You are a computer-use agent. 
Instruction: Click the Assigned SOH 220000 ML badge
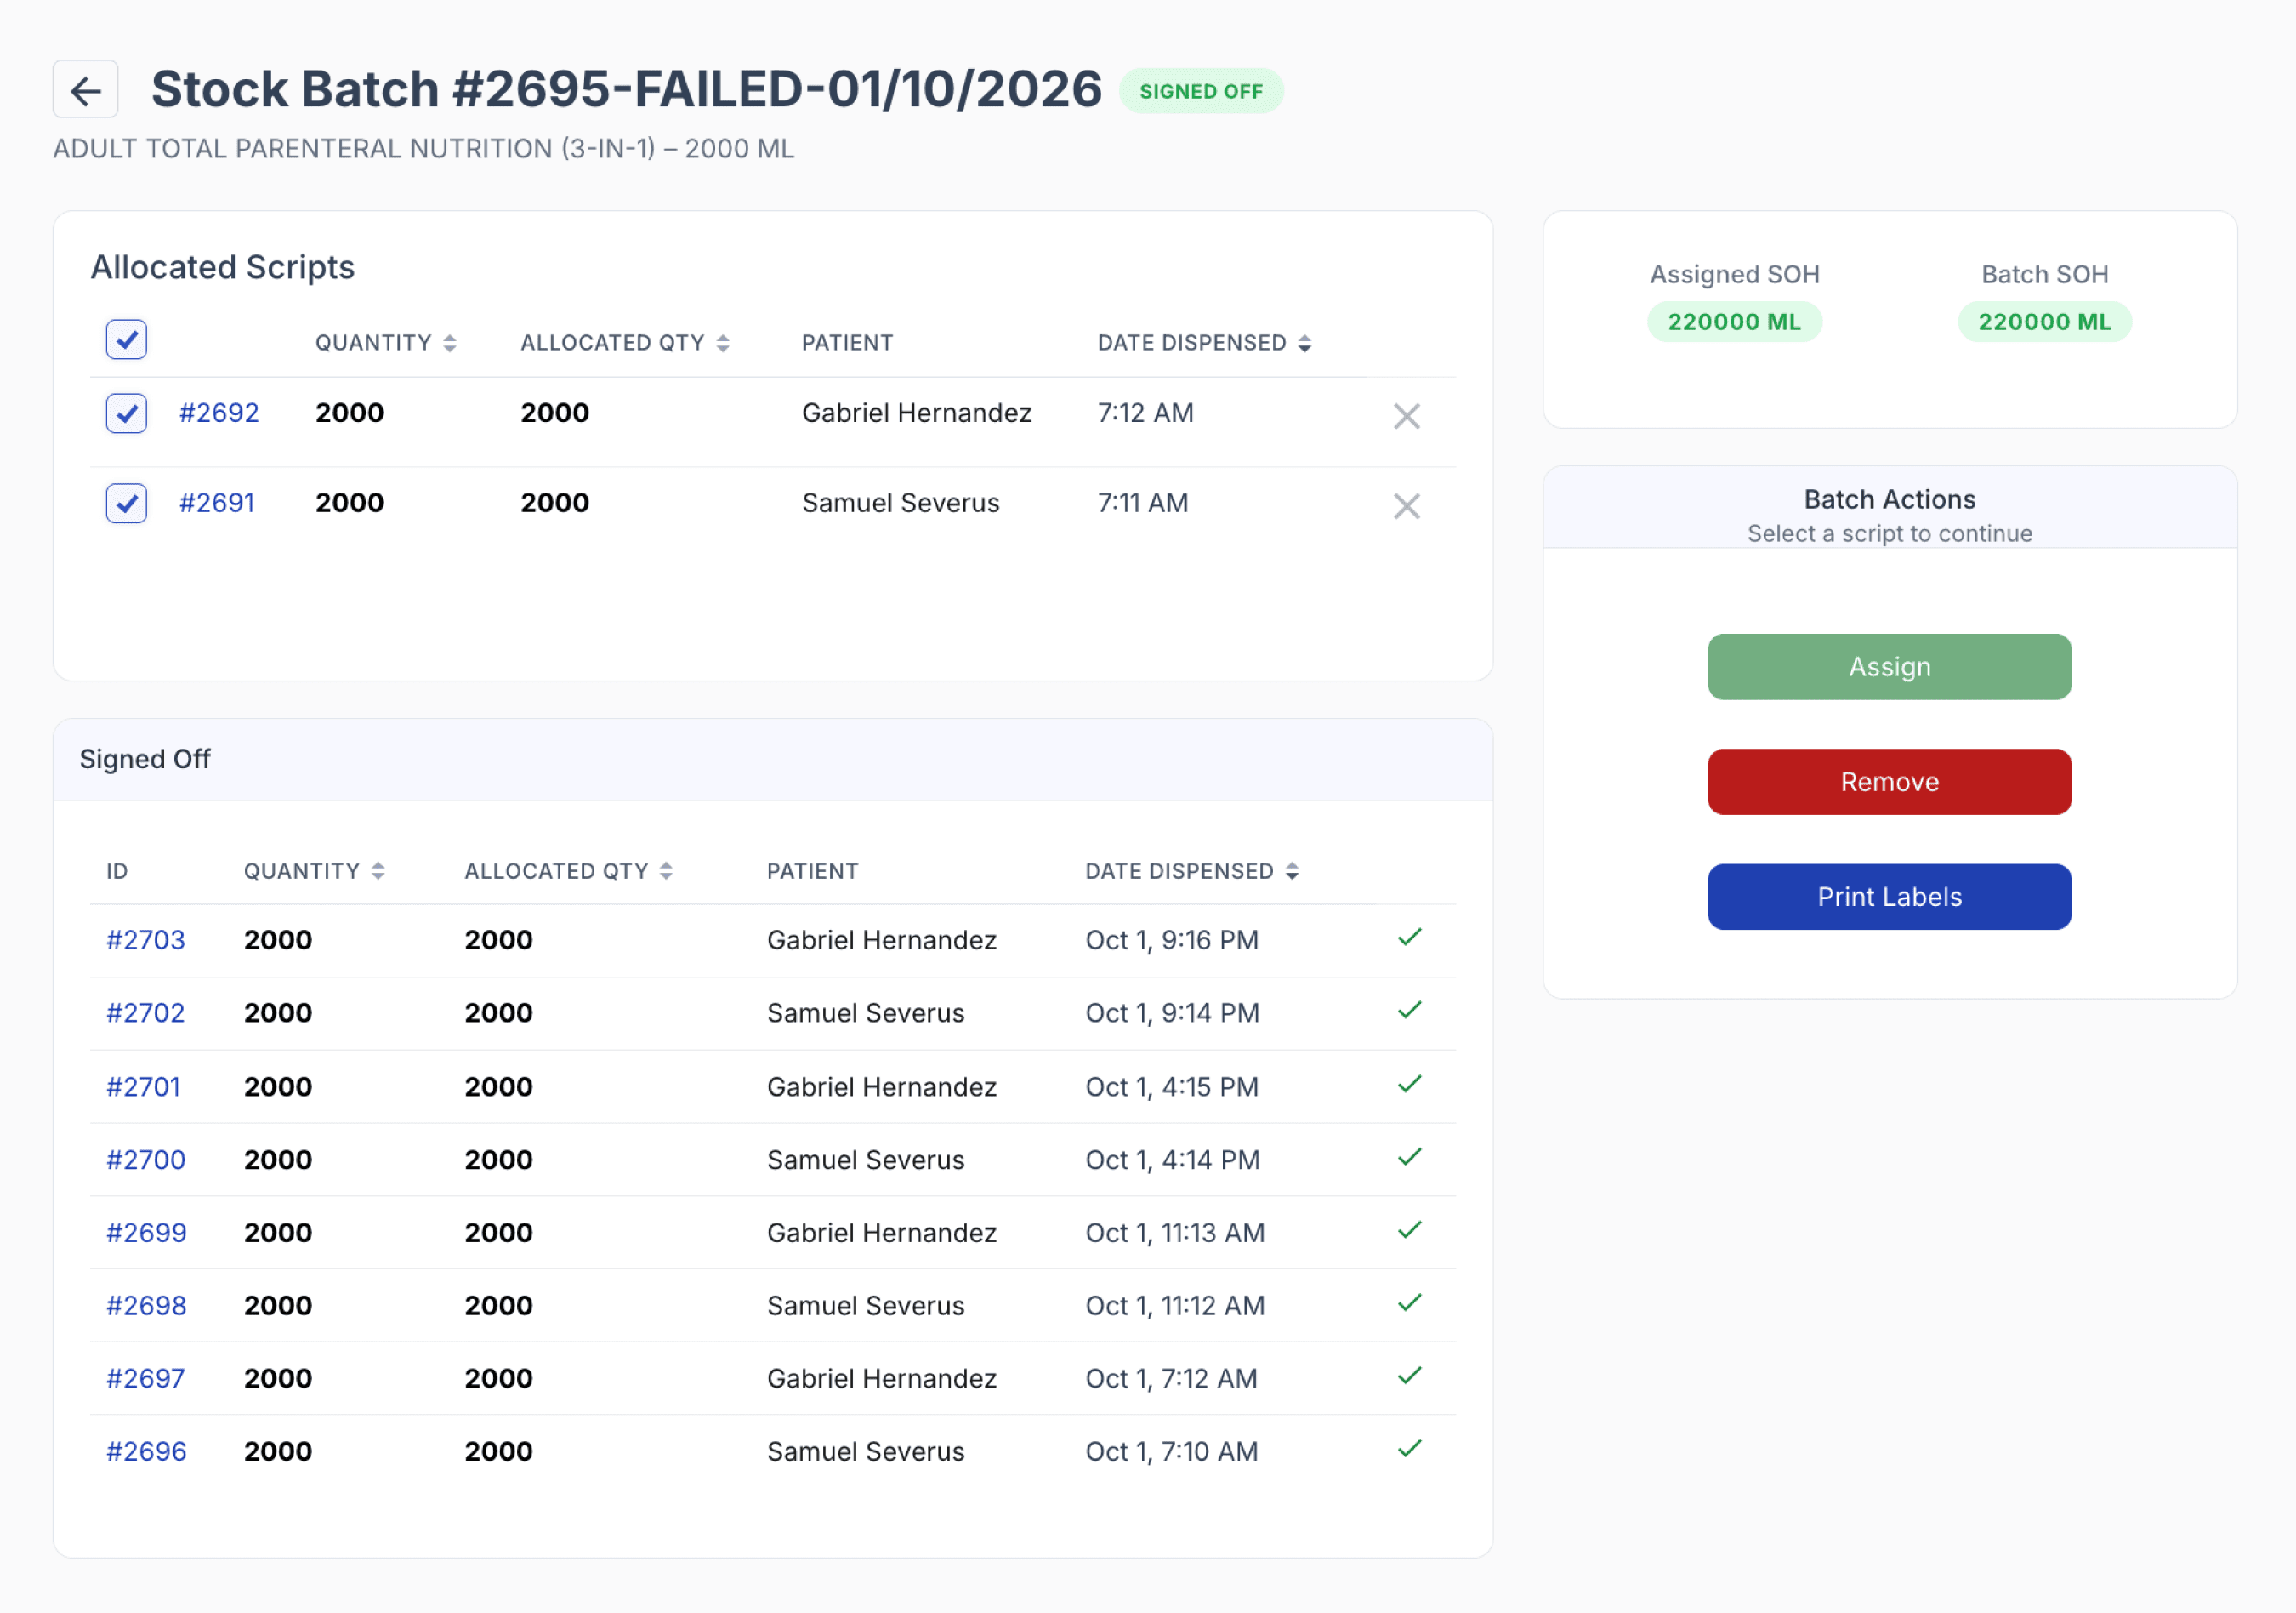(1734, 322)
